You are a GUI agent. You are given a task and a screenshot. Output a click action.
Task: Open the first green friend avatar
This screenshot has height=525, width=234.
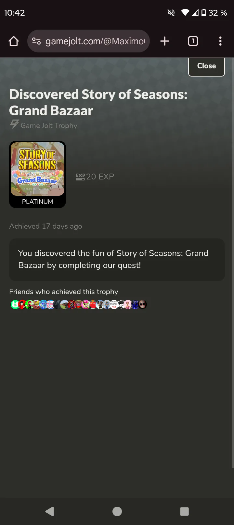[15, 305]
